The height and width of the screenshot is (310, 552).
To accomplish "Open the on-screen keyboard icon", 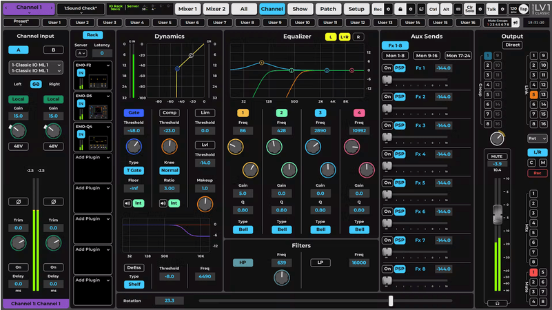I will point(458,9).
